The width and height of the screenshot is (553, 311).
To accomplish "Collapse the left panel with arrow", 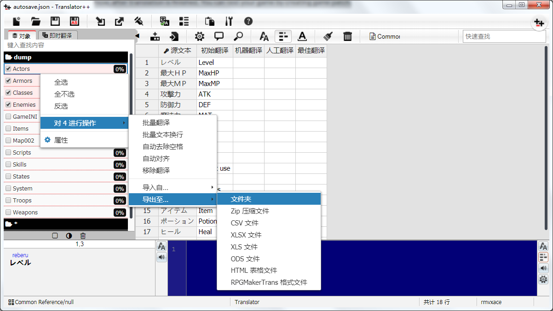I will pyautogui.click(x=137, y=36).
